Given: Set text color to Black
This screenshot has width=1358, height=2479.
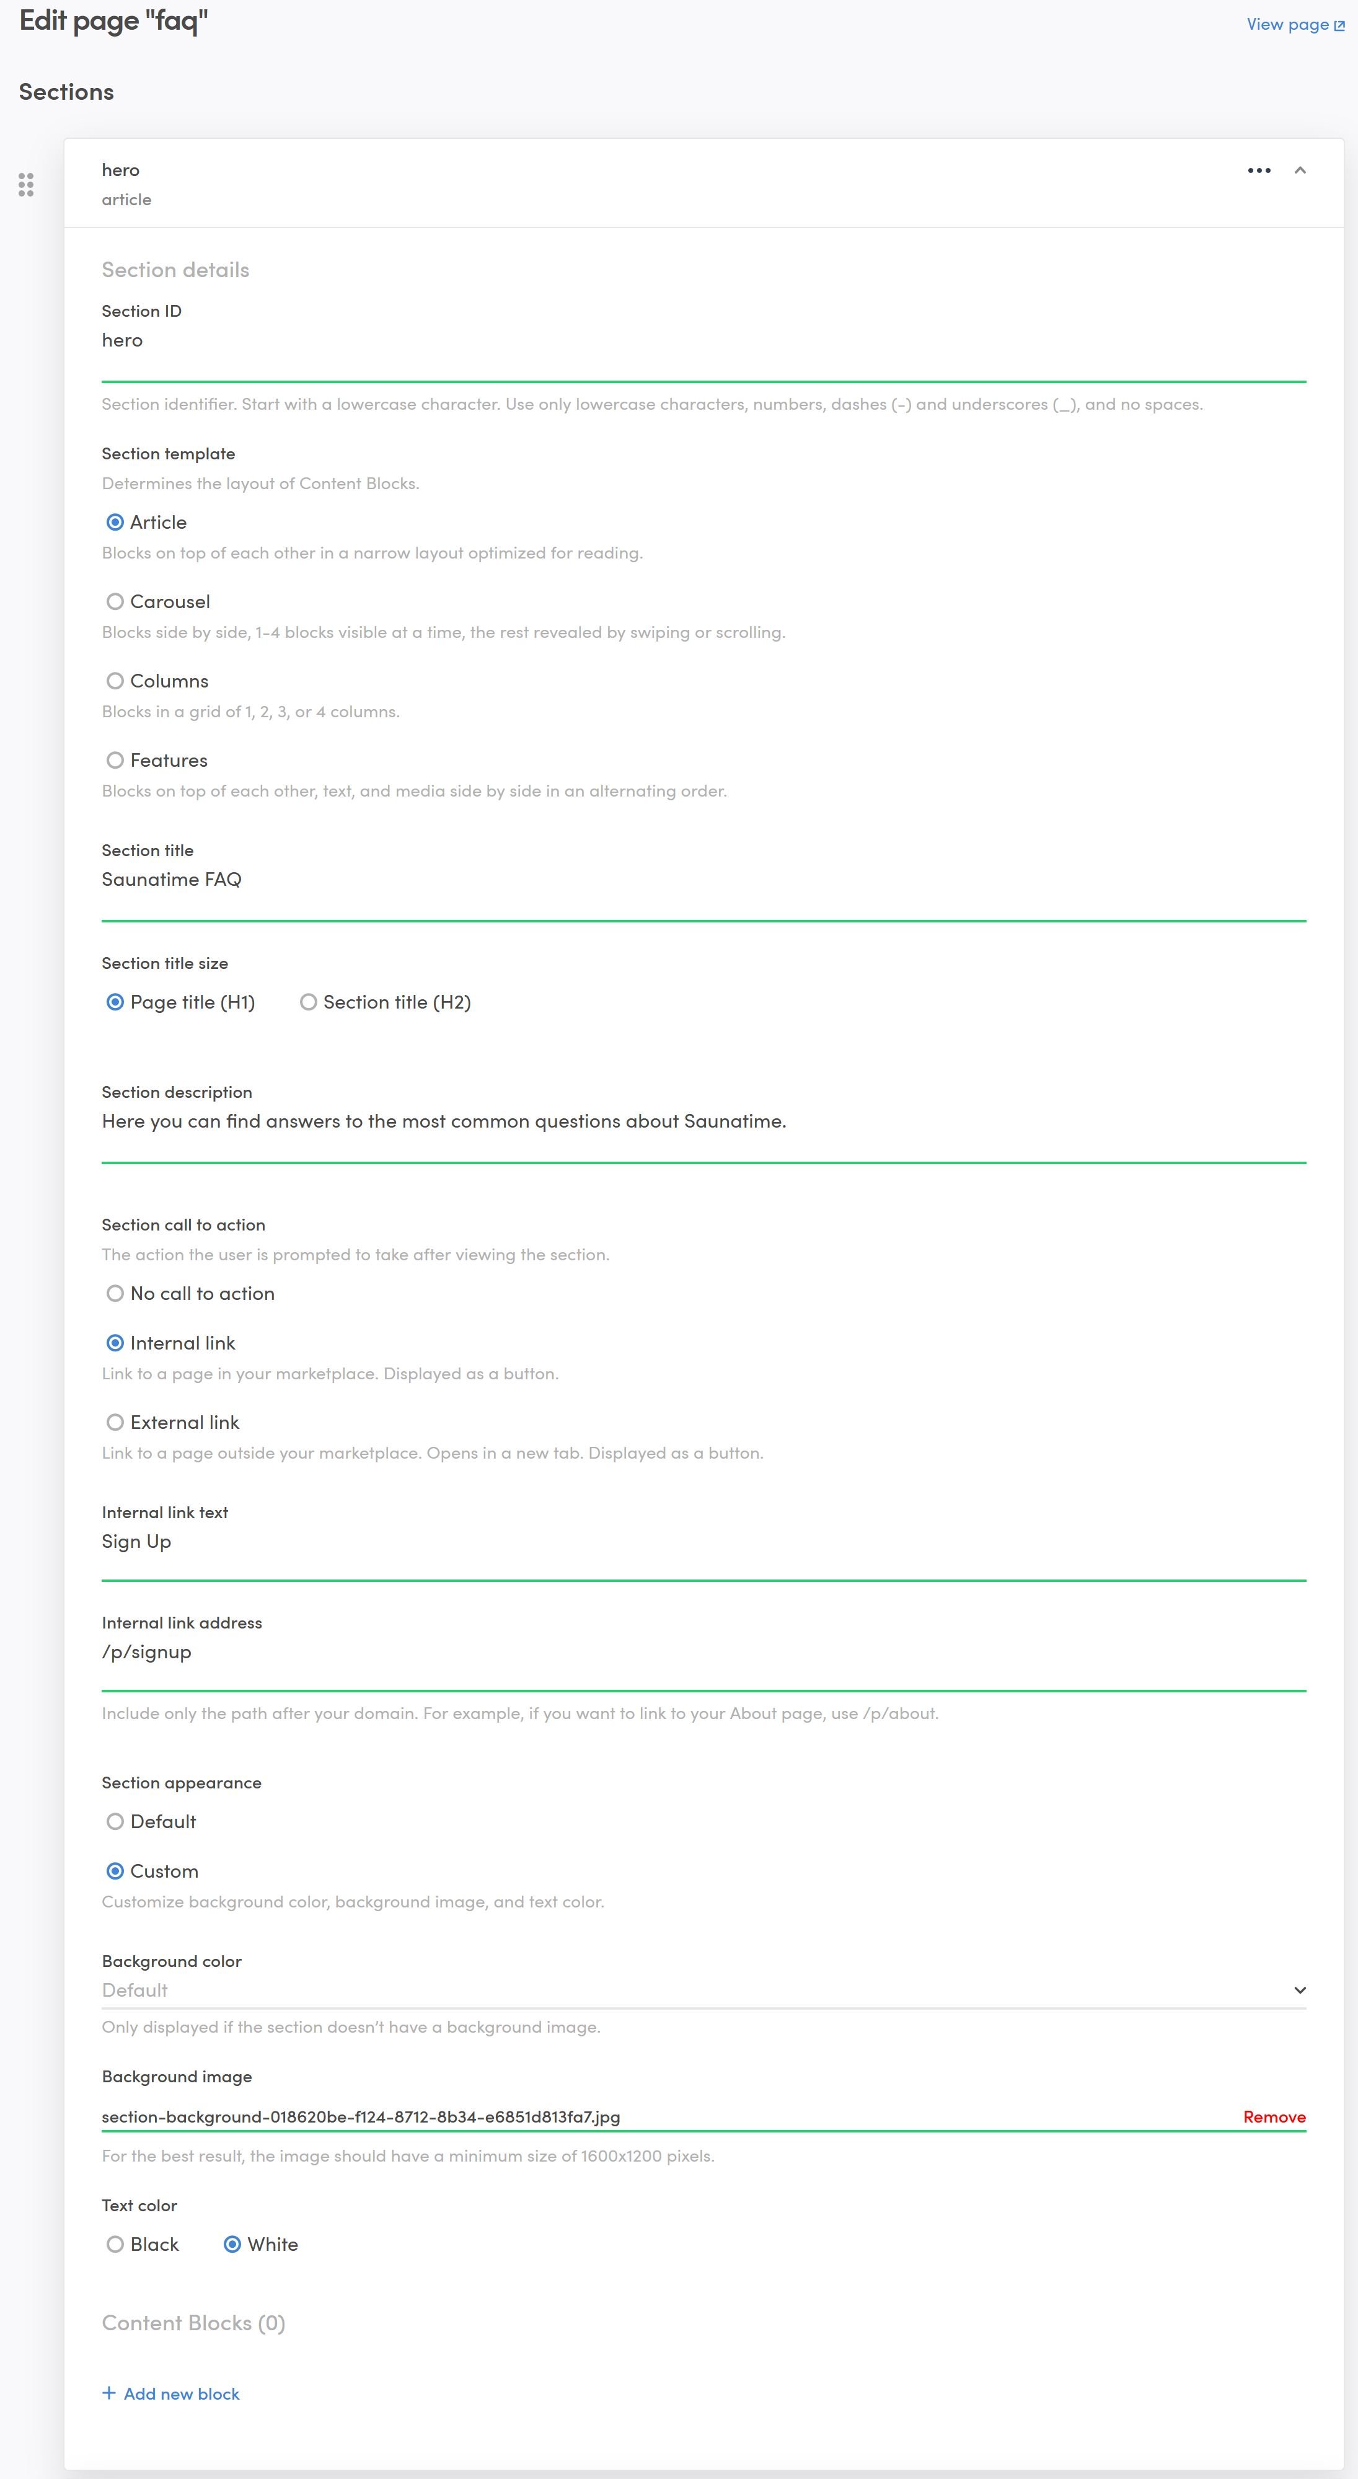Looking at the screenshot, I should (x=115, y=2244).
